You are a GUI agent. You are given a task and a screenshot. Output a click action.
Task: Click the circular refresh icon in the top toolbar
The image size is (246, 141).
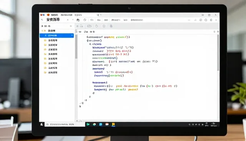[x=85, y=20]
